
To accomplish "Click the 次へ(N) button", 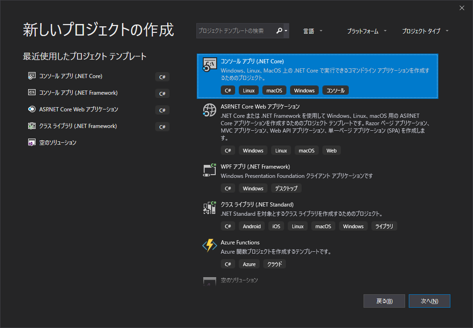I will click(429, 301).
